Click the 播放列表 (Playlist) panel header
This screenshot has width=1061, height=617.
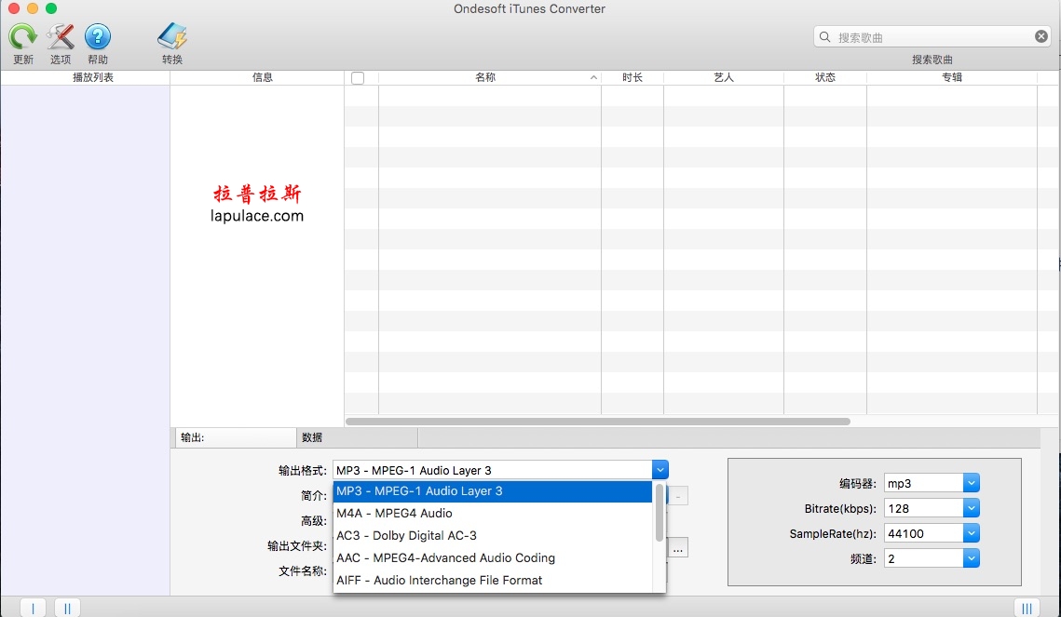(86, 78)
